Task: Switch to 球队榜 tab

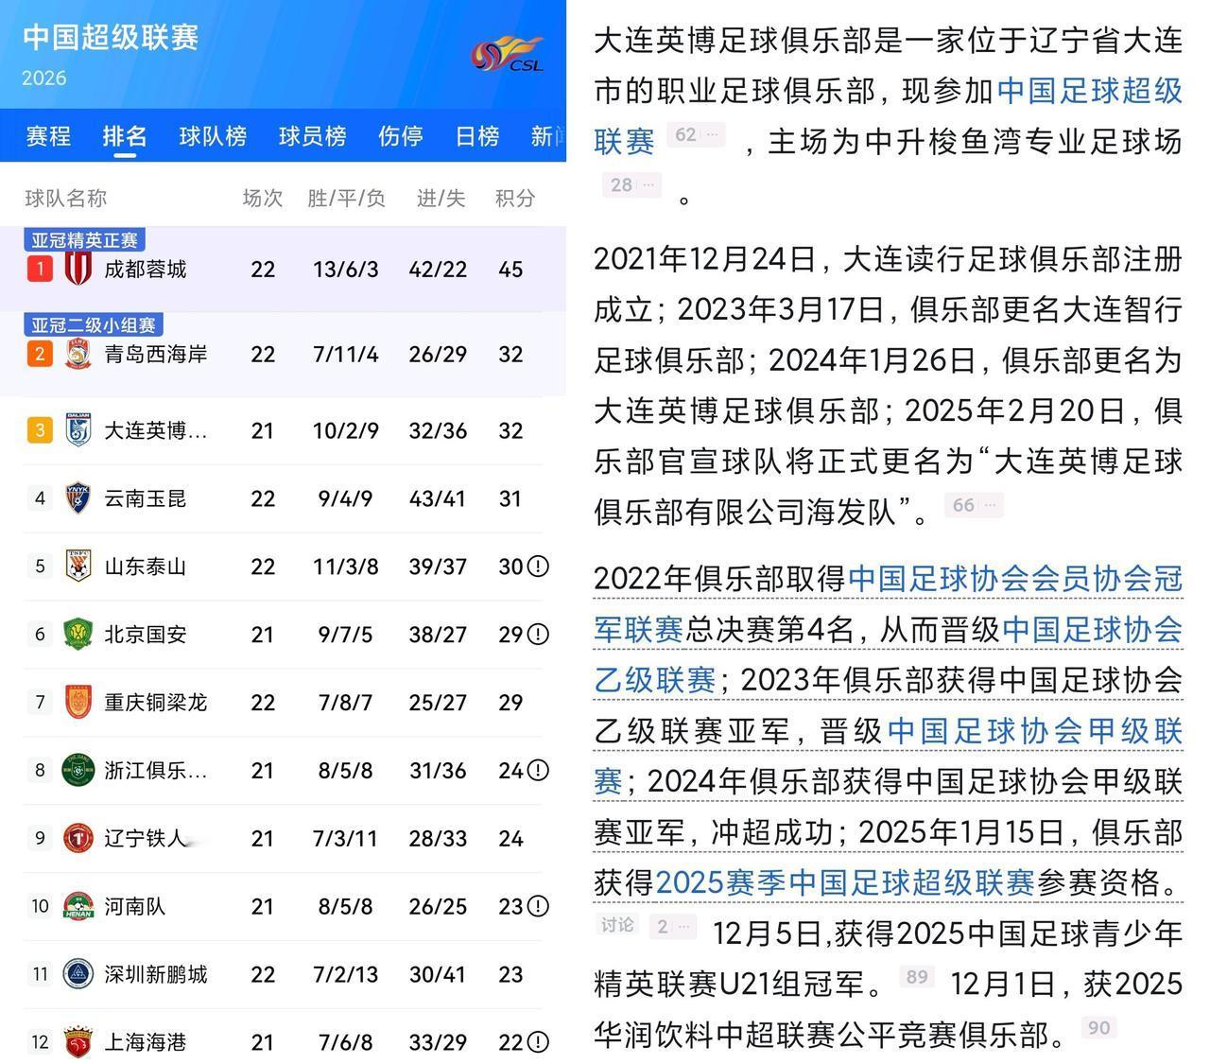Action: coord(213,136)
